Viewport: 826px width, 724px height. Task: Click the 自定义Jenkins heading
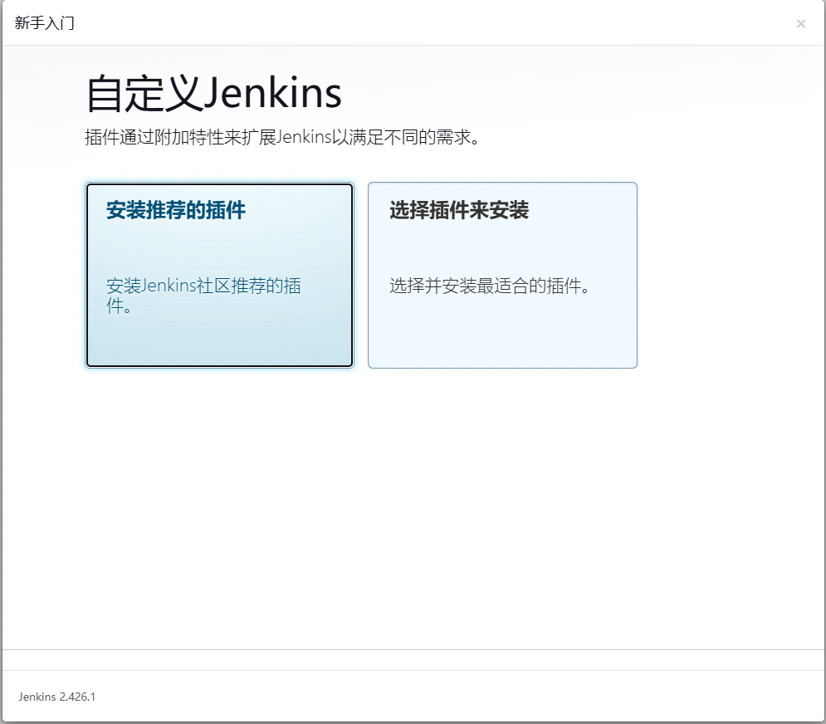tap(214, 93)
